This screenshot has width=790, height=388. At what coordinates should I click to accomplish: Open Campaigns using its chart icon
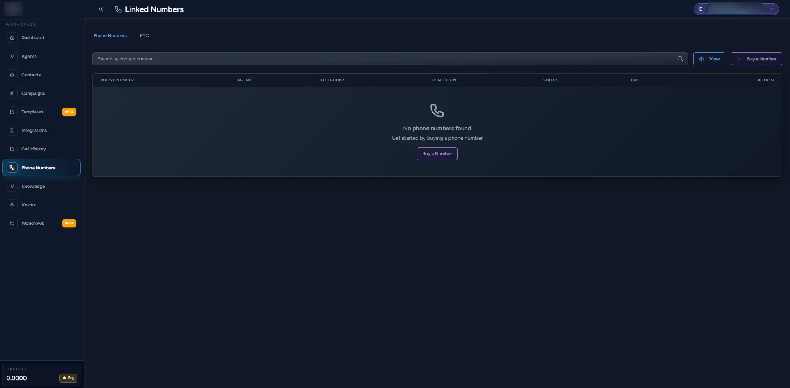[x=12, y=93]
